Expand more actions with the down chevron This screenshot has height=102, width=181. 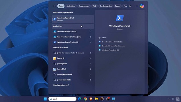[x=141, y=54]
